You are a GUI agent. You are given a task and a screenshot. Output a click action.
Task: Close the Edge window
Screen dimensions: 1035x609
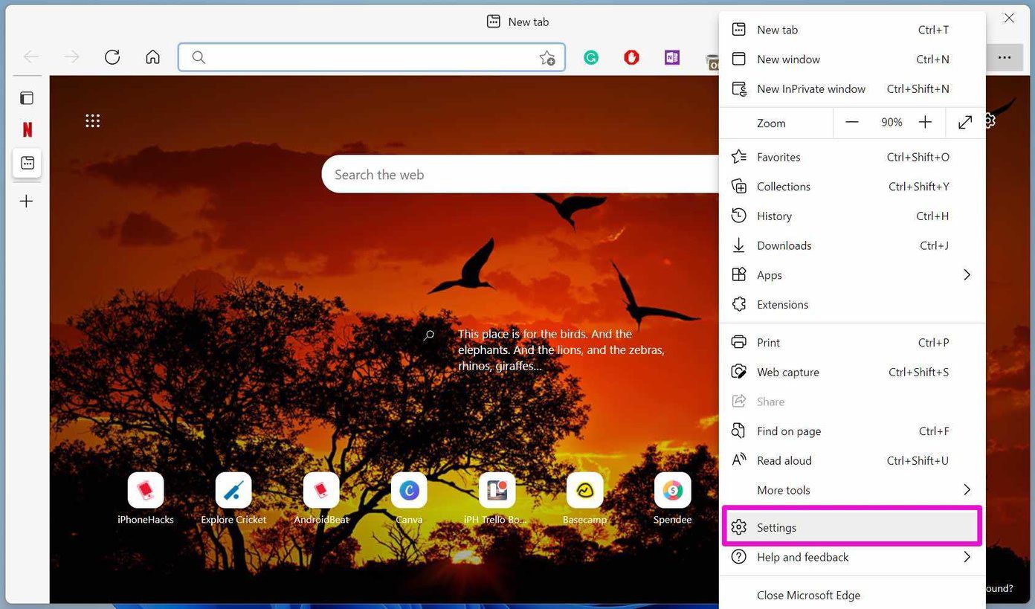click(1009, 18)
